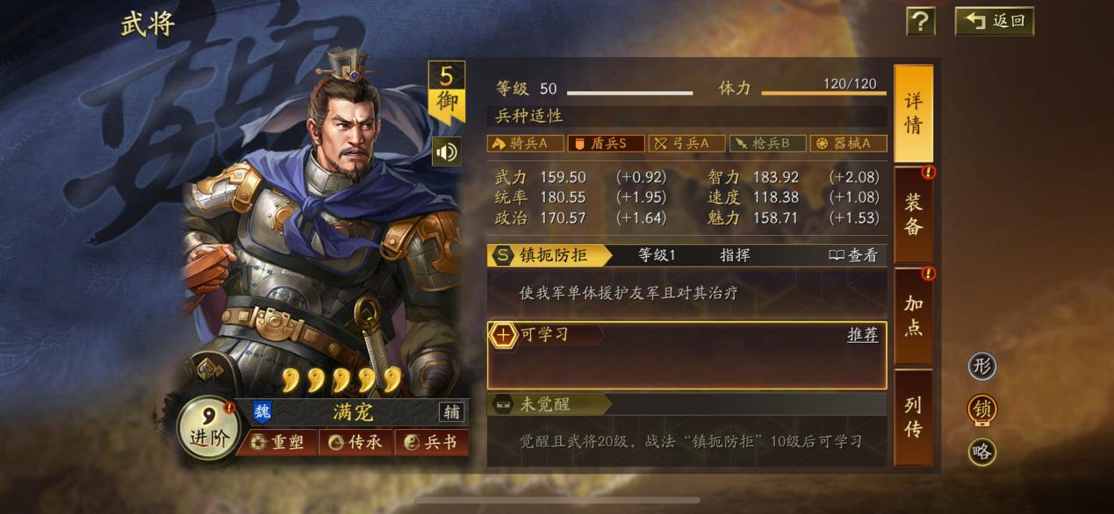The width and height of the screenshot is (1114, 514).
Task: Select the 枪兵B spearman aptitude icon
Action: coord(767,143)
